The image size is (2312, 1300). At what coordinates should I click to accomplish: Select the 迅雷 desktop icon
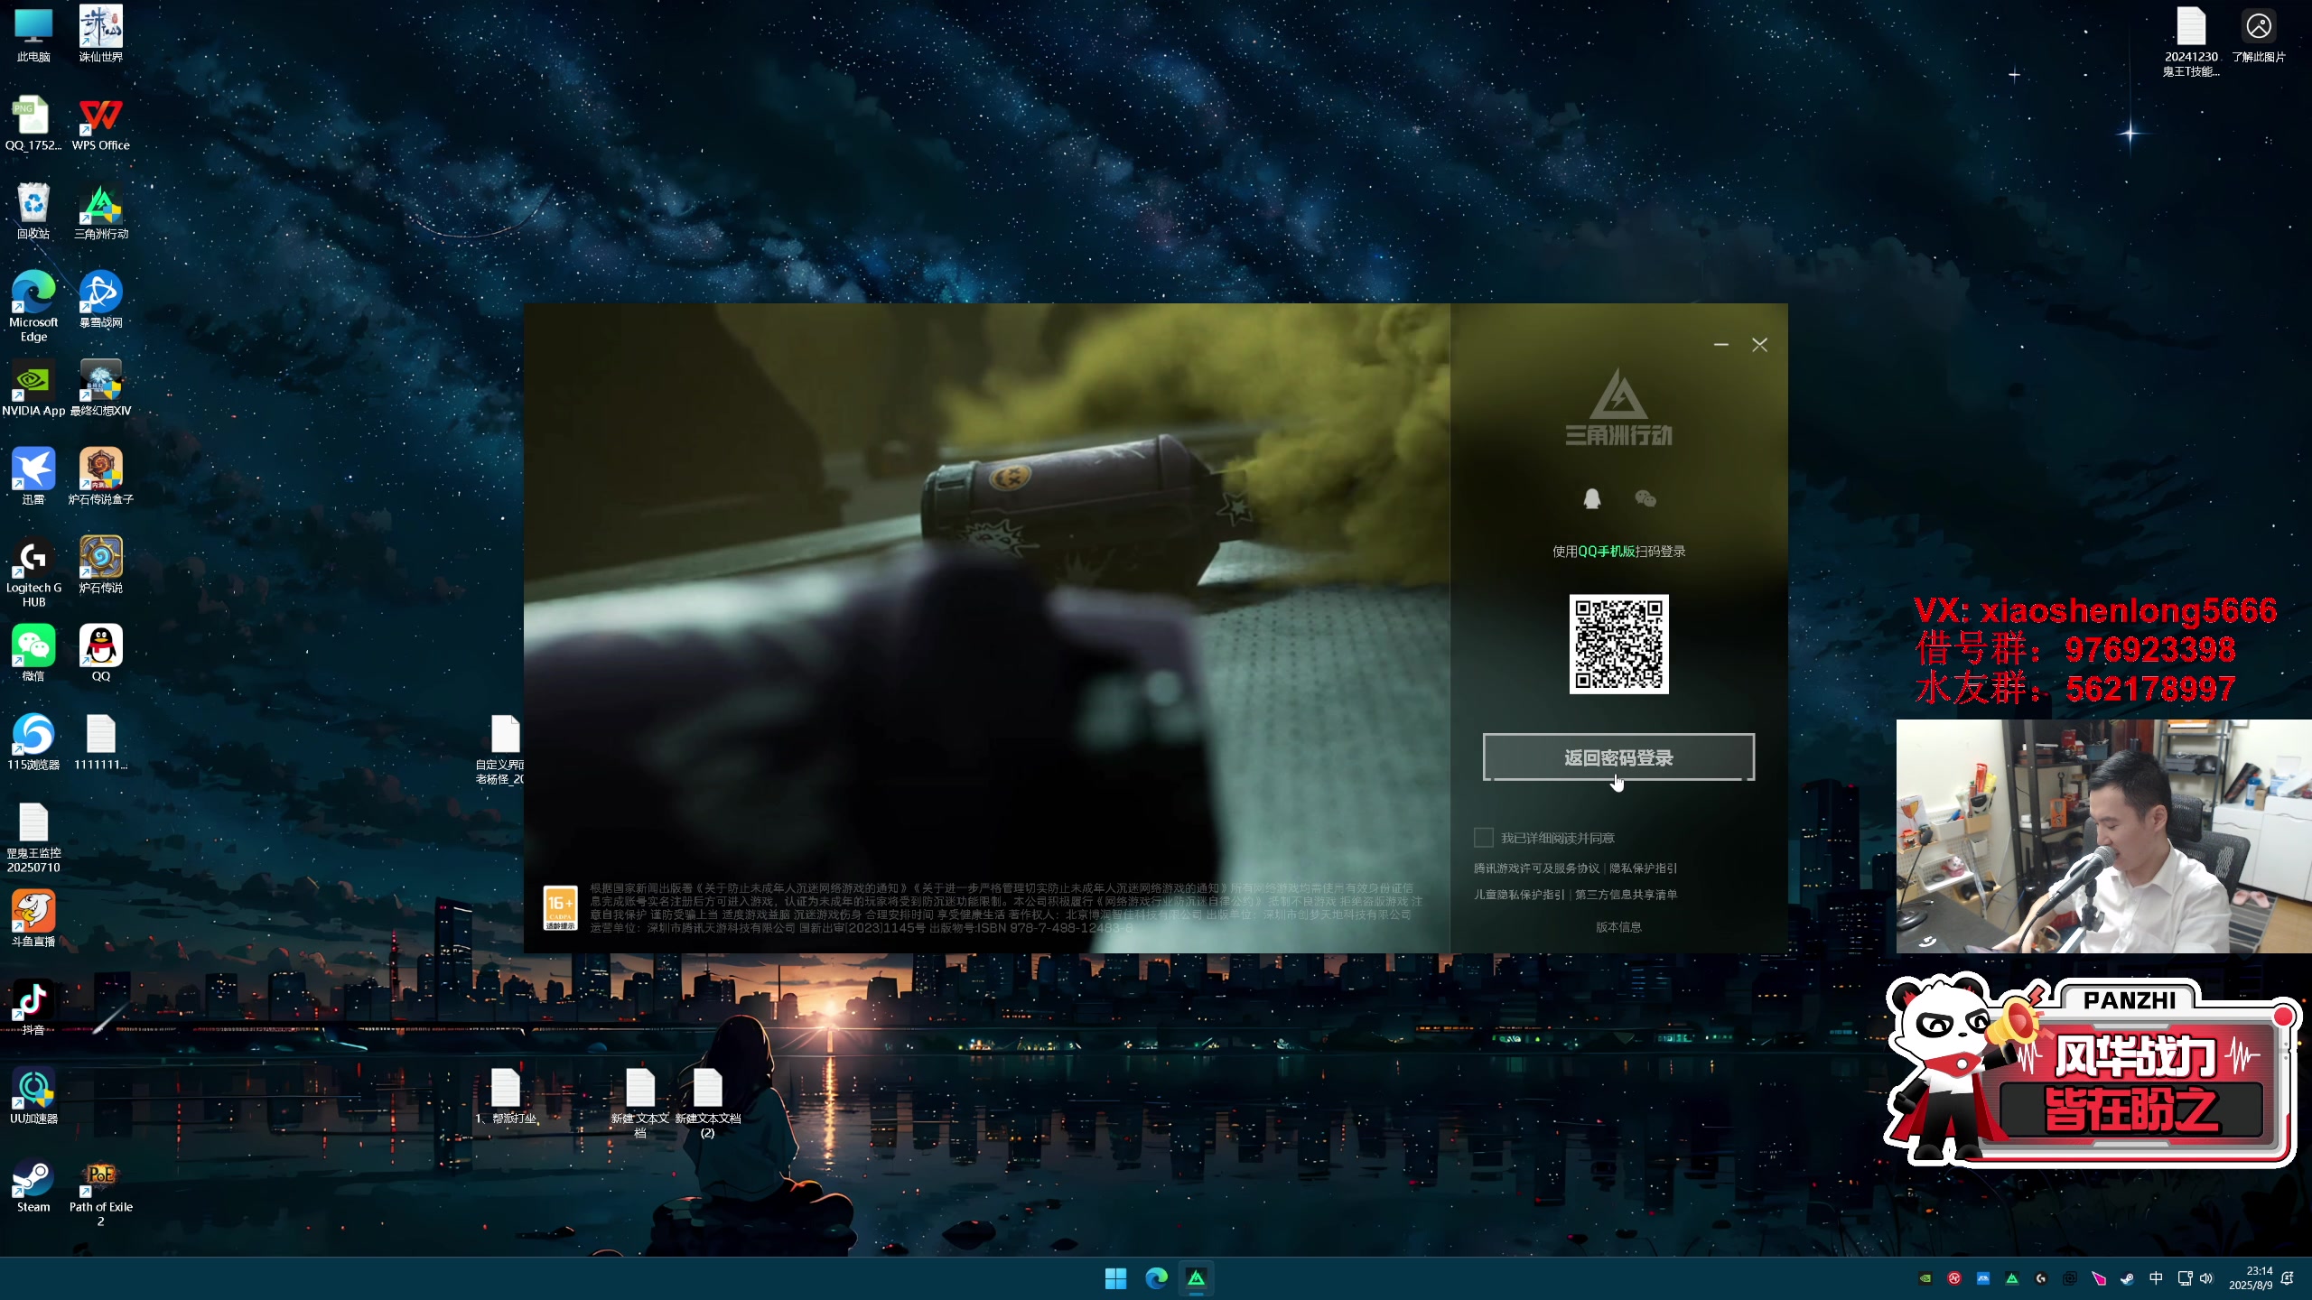point(33,477)
